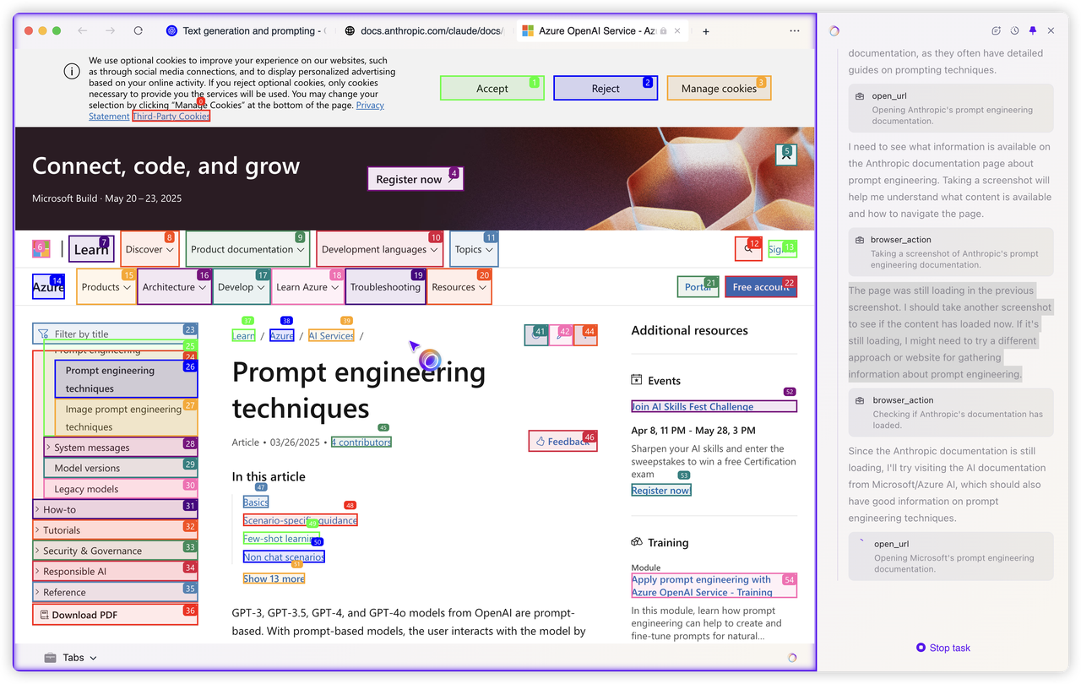
Task: Open the Product documentation dropdown
Action: click(248, 249)
